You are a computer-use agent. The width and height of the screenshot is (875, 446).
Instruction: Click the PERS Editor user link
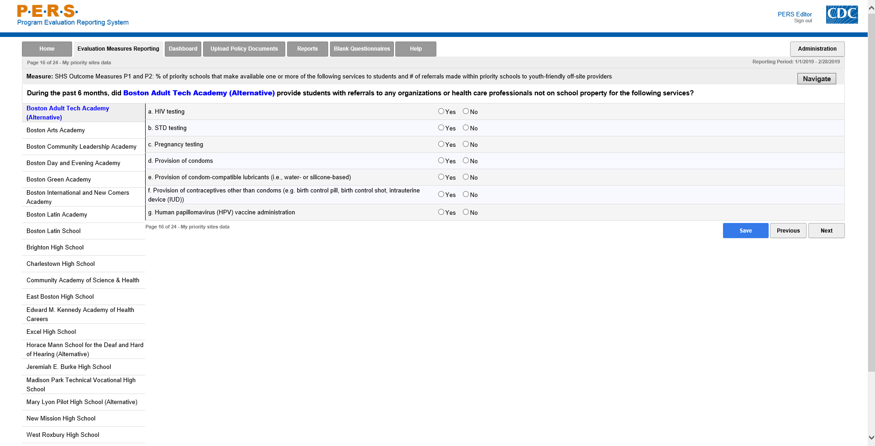pyautogui.click(x=795, y=14)
